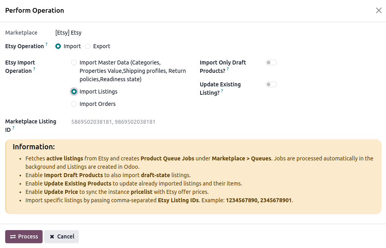
Task: Select the Export radio option
Action: pyautogui.click(x=88, y=46)
